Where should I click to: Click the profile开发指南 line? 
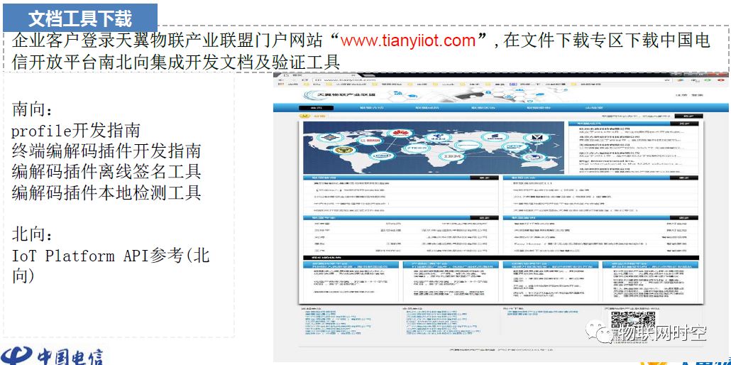75,131
